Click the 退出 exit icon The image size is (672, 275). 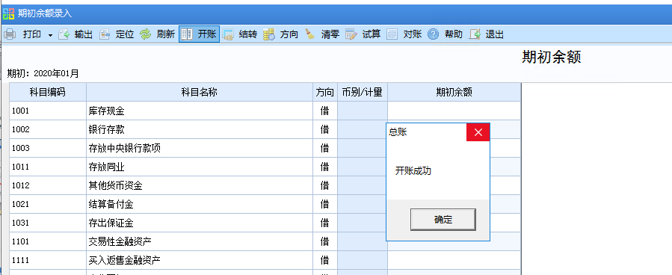(475, 34)
